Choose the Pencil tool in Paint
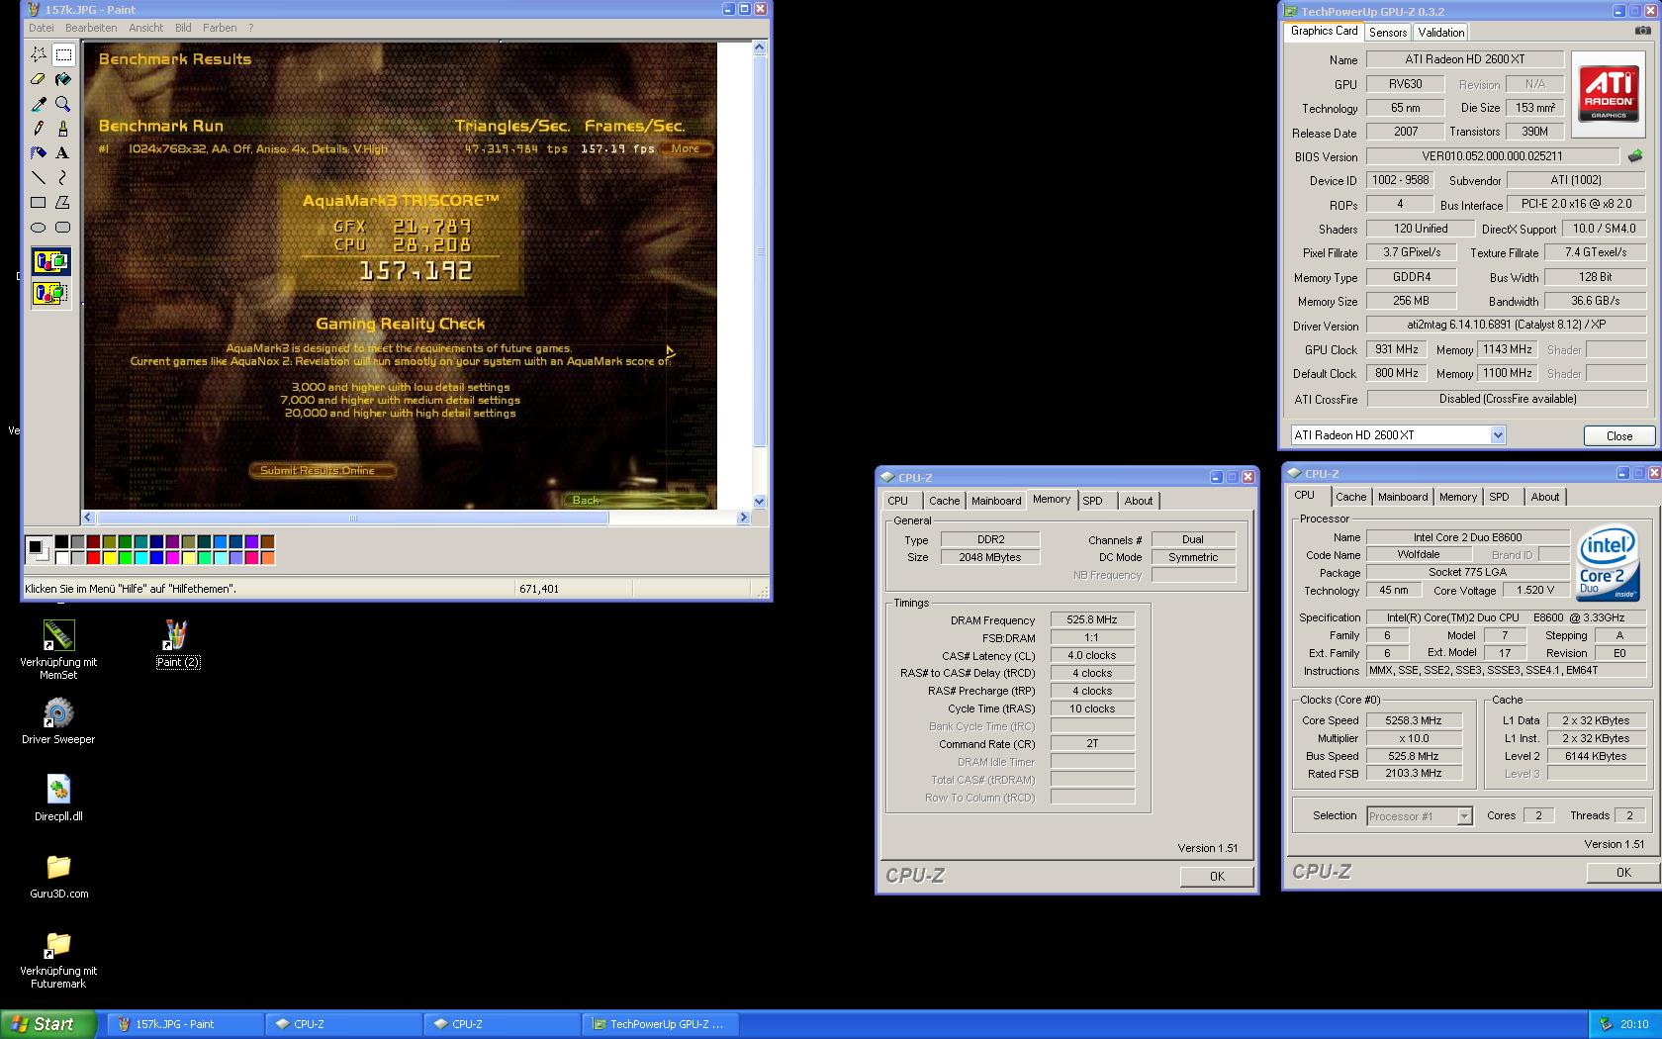This screenshot has height=1039, width=1662. (39, 129)
